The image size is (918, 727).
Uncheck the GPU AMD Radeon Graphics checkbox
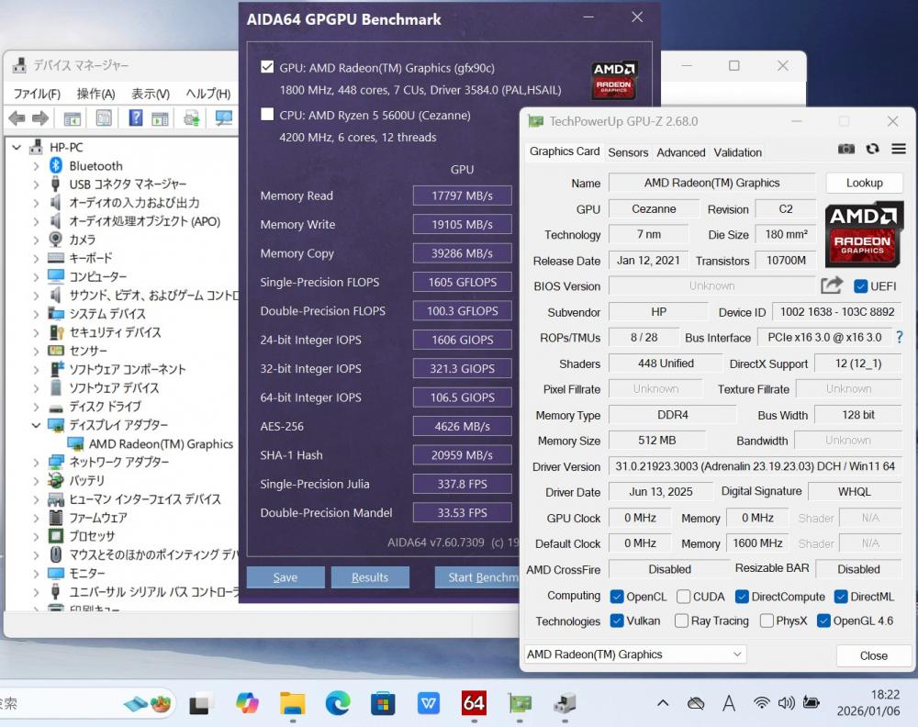267,67
